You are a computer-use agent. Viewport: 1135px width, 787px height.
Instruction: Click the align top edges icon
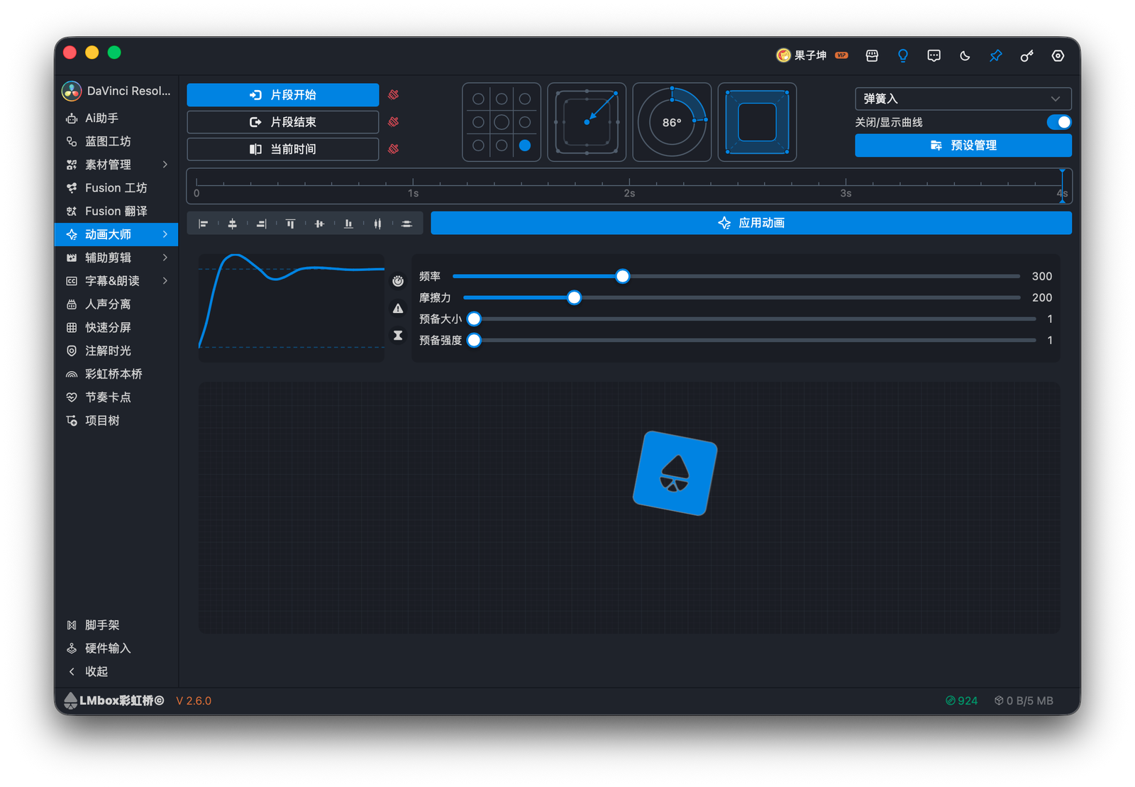tap(290, 224)
